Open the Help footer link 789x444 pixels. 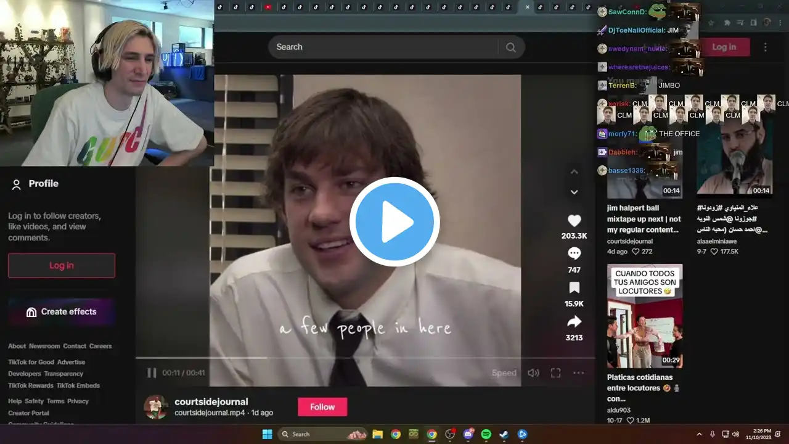pos(15,401)
